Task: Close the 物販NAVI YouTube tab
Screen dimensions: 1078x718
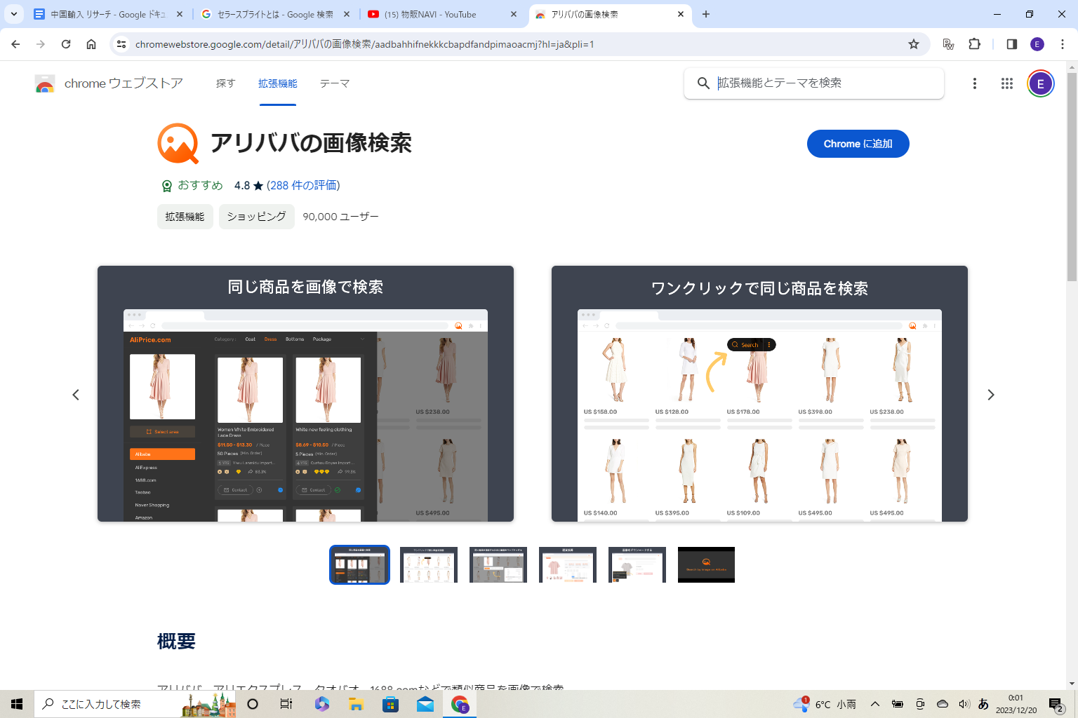Action: 514,14
